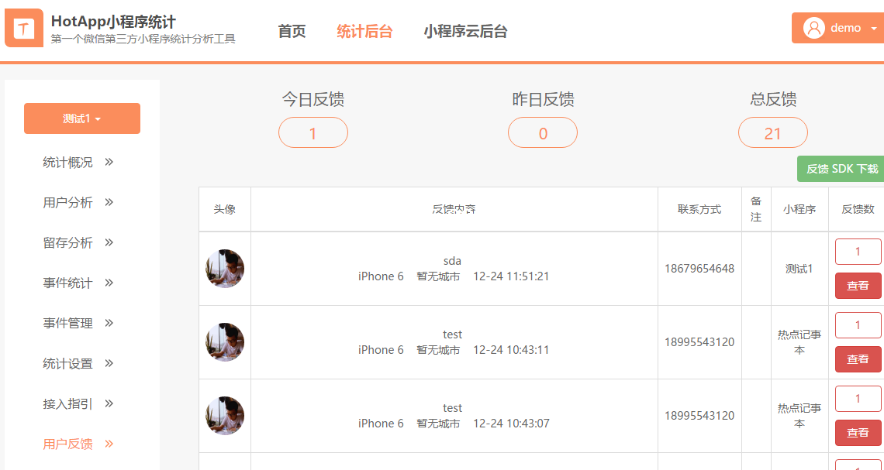Click the 总反馈 count badge 21
The width and height of the screenshot is (884, 470).
point(773,133)
